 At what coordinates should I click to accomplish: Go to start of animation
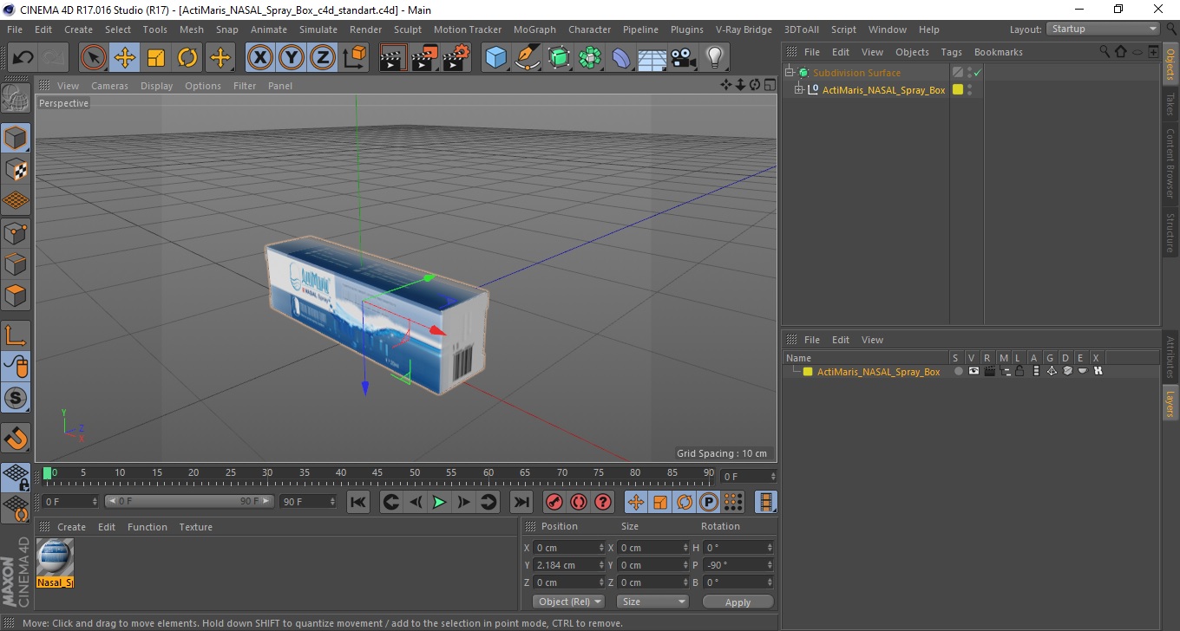click(x=358, y=502)
